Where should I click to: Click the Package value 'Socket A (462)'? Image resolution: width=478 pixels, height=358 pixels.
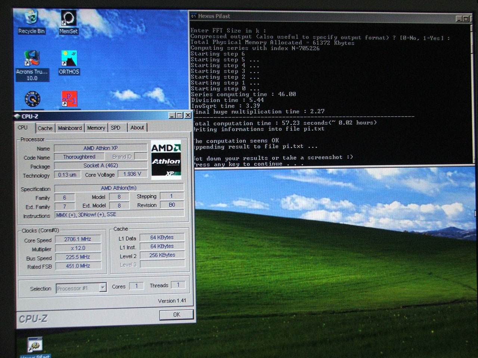click(x=101, y=166)
